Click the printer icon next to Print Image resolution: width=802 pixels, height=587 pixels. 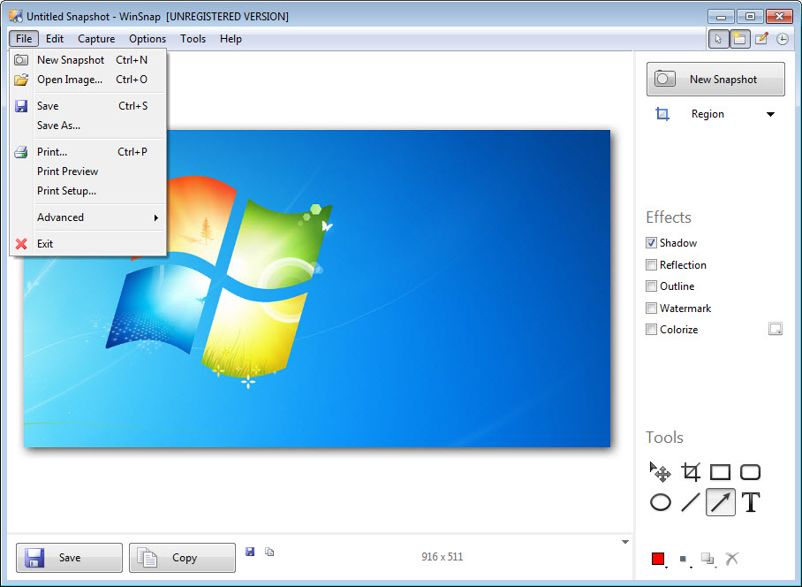point(21,152)
